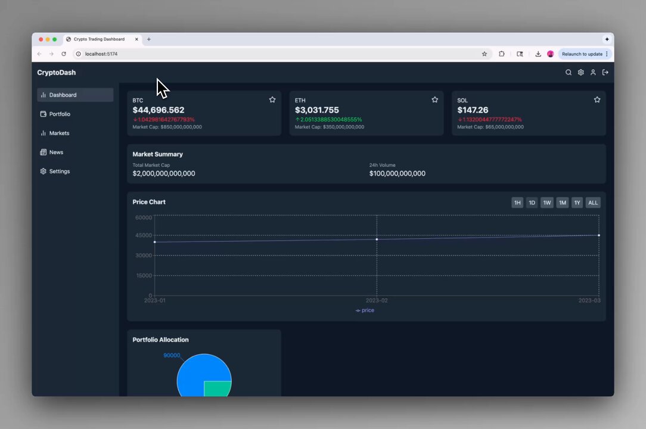Switch price chart to 1W range
The image size is (646, 429).
click(546, 203)
